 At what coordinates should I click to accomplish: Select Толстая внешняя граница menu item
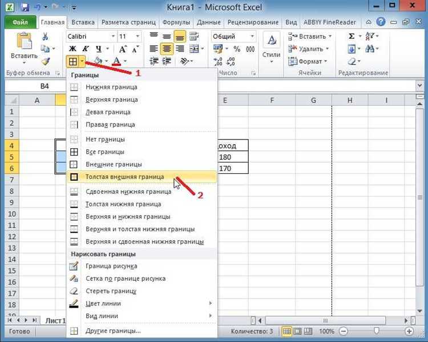(142, 177)
